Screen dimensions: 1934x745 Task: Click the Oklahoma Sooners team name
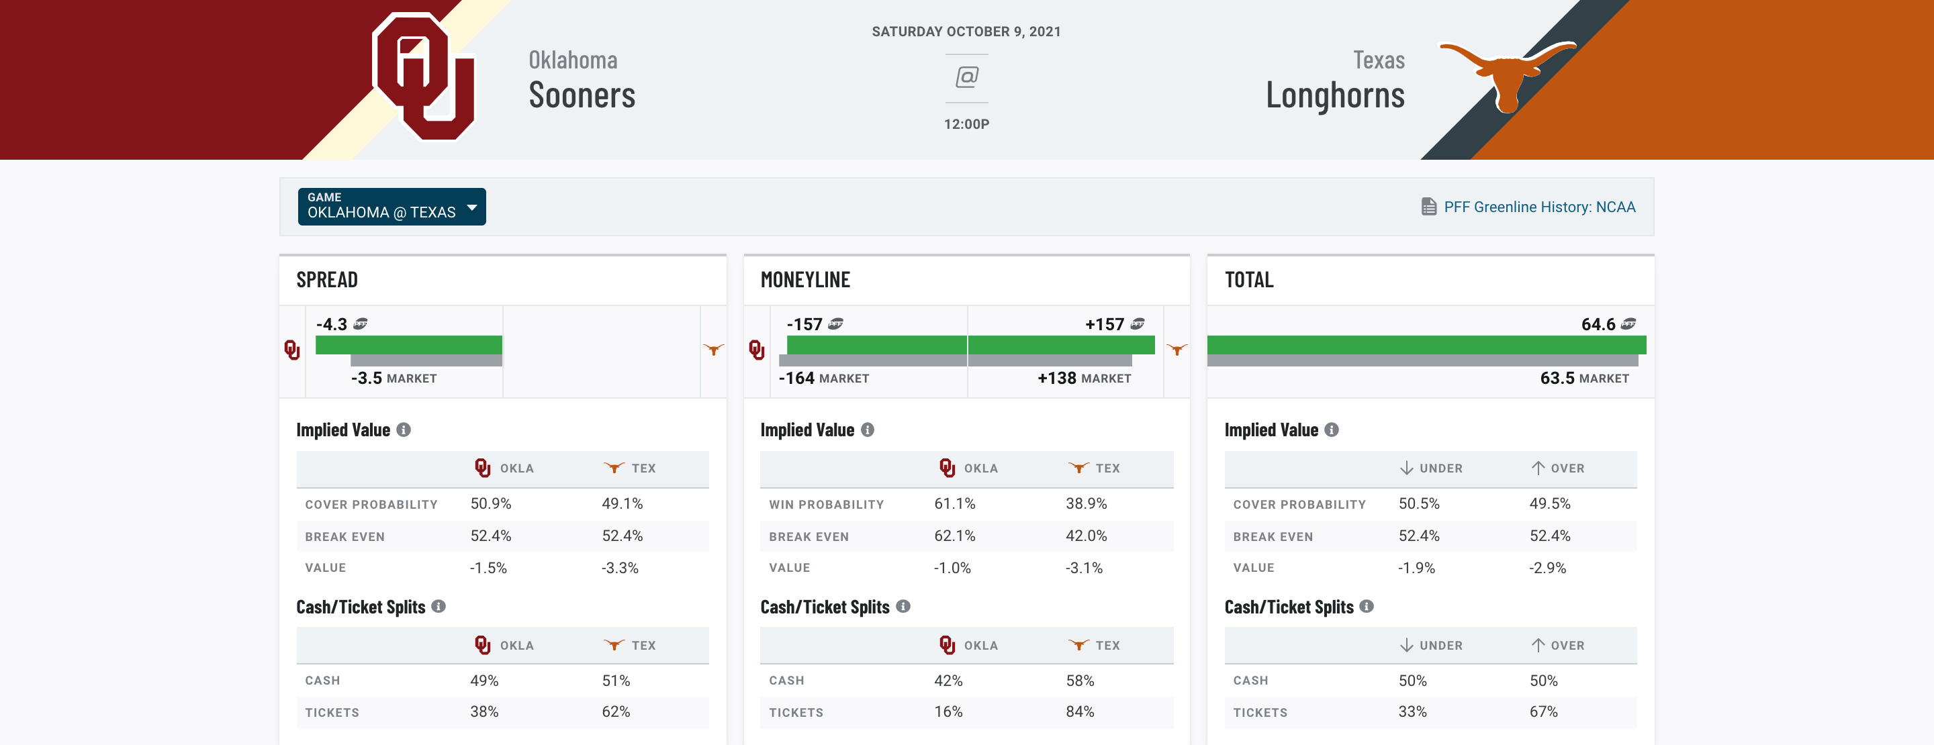coord(582,81)
